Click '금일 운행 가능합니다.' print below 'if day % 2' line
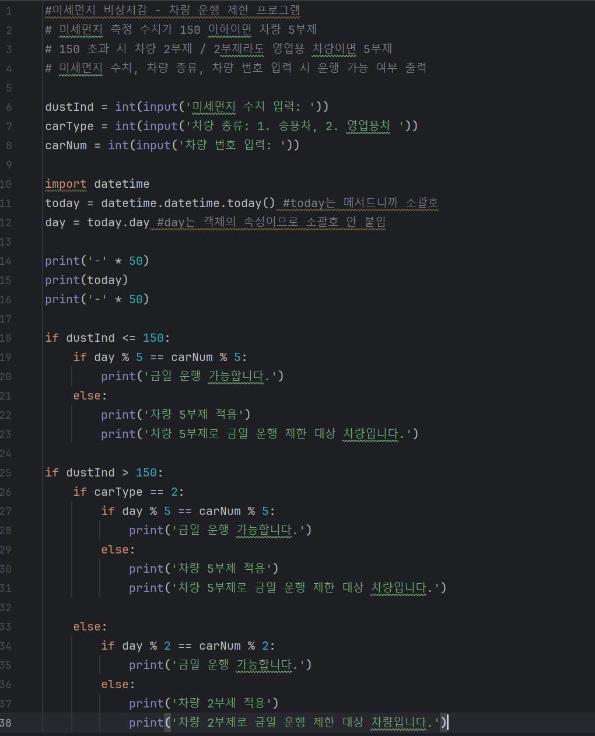This screenshot has width=595, height=736. click(x=220, y=665)
